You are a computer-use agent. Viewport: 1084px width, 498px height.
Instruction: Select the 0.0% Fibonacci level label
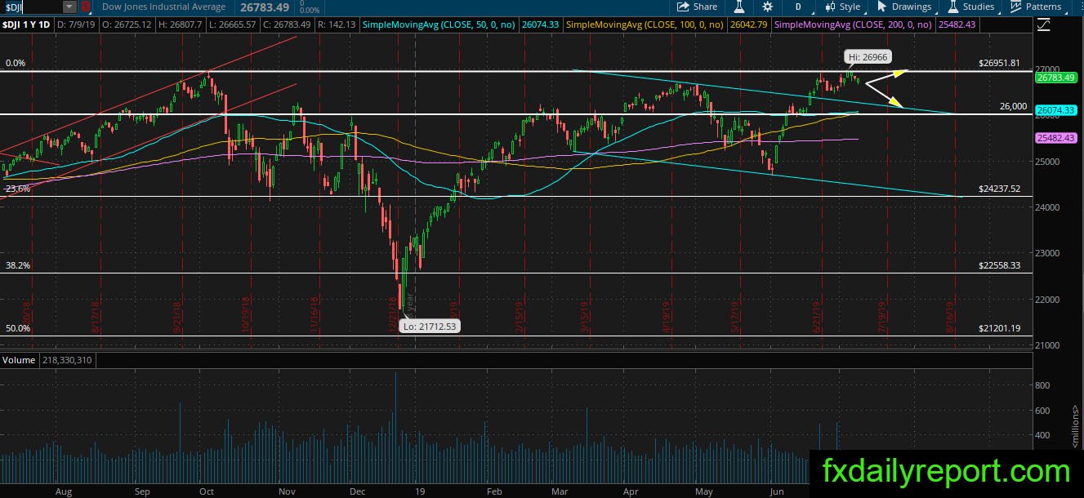[x=16, y=63]
